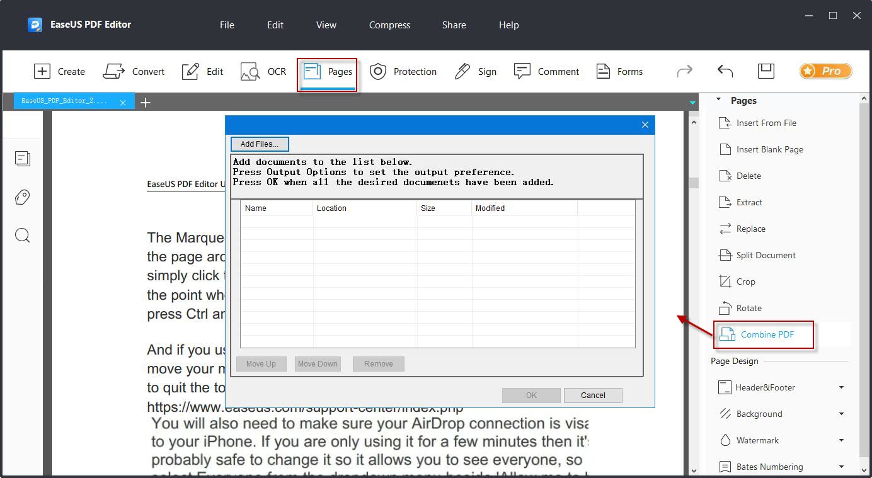Click the Add Files button
872x478 pixels.
pos(259,144)
